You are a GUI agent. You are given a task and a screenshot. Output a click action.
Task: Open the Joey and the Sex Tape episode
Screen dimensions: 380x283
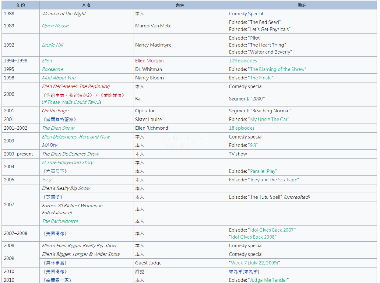(274, 180)
